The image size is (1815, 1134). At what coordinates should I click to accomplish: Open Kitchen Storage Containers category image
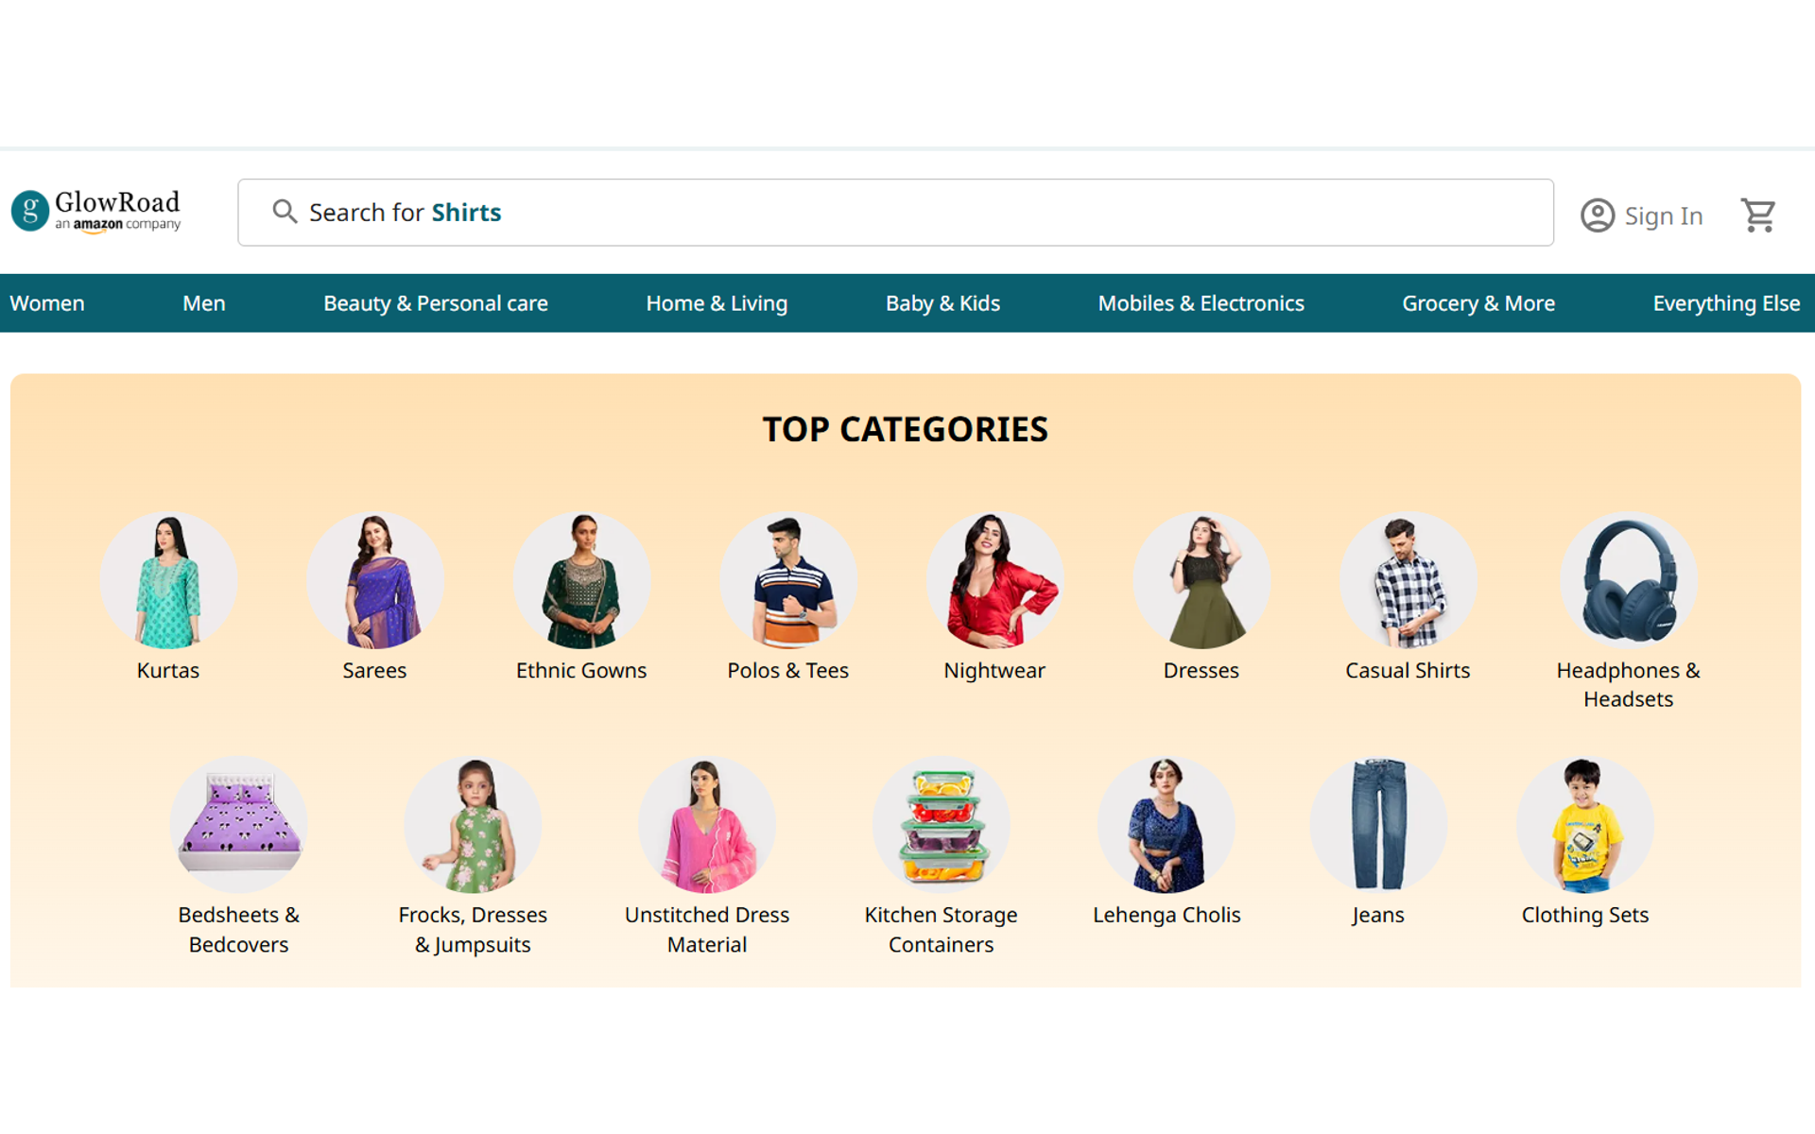coord(941,825)
